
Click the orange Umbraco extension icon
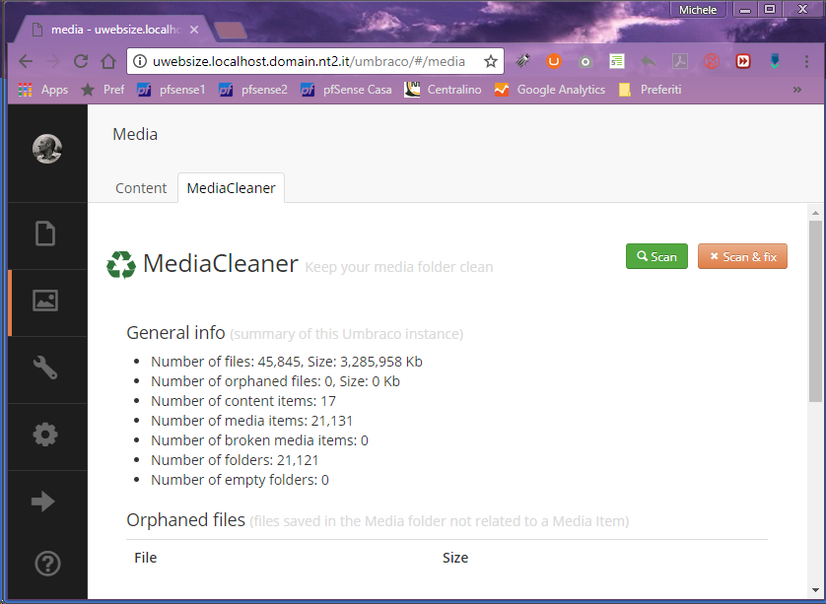[x=554, y=62]
